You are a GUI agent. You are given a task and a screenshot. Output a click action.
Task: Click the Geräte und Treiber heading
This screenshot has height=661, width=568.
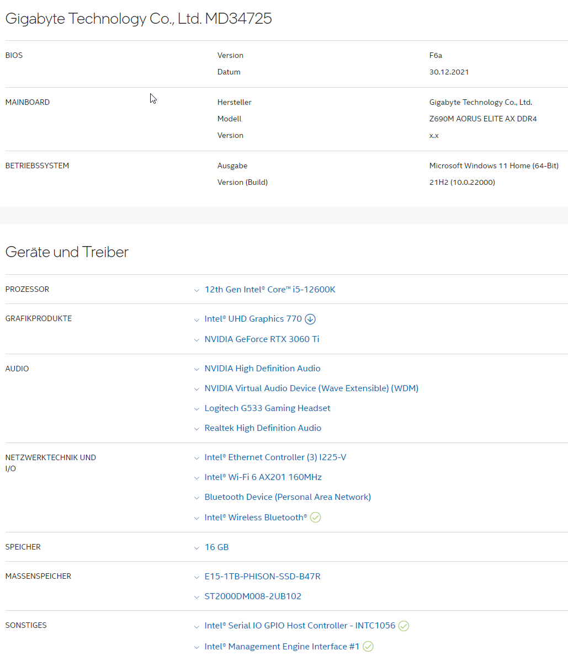pyautogui.click(x=67, y=252)
